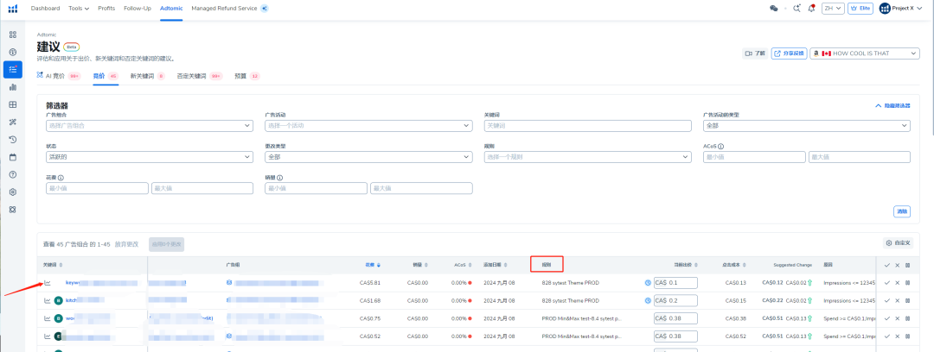Go to the Profits menu
The height and width of the screenshot is (352, 934).
pyautogui.click(x=106, y=9)
